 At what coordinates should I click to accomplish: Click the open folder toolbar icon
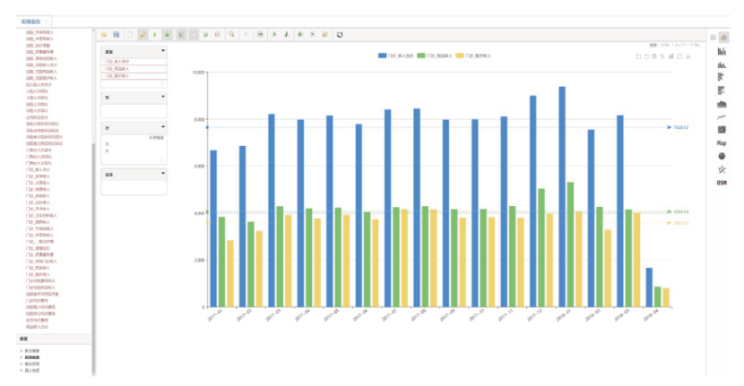(x=104, y=34)
